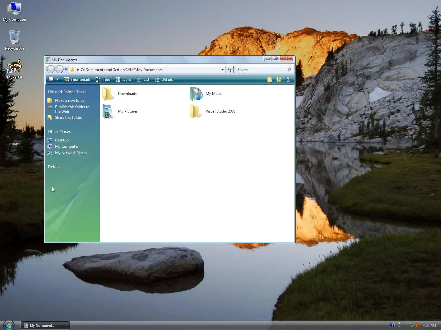Click the Make a new folder icon
Screen dimensions: 441x330
click(x=50, y=101)
